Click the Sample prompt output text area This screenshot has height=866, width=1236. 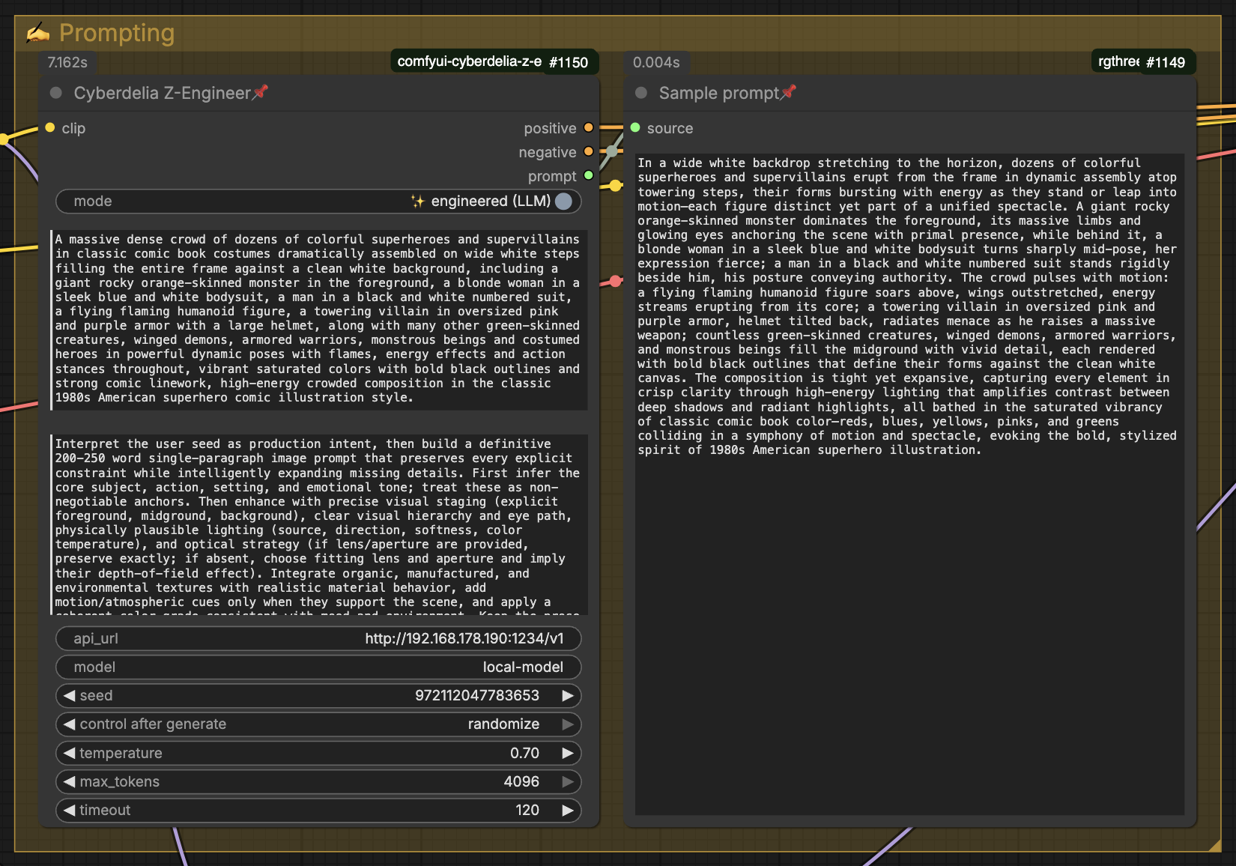pyautogui.click(x=909, y=484)
